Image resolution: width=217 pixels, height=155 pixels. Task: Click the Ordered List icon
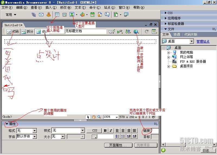point(123,136)
